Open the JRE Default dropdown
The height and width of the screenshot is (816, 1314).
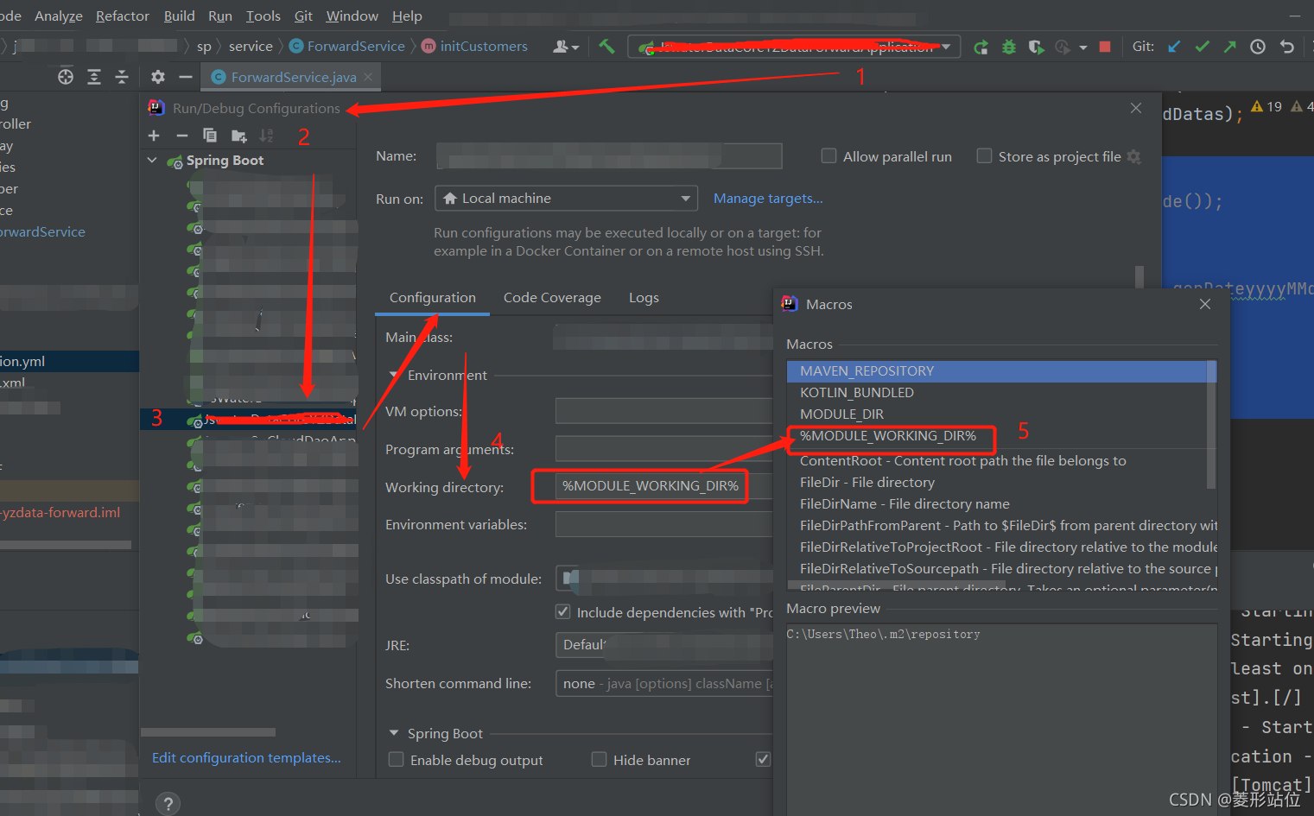point(664,645)
